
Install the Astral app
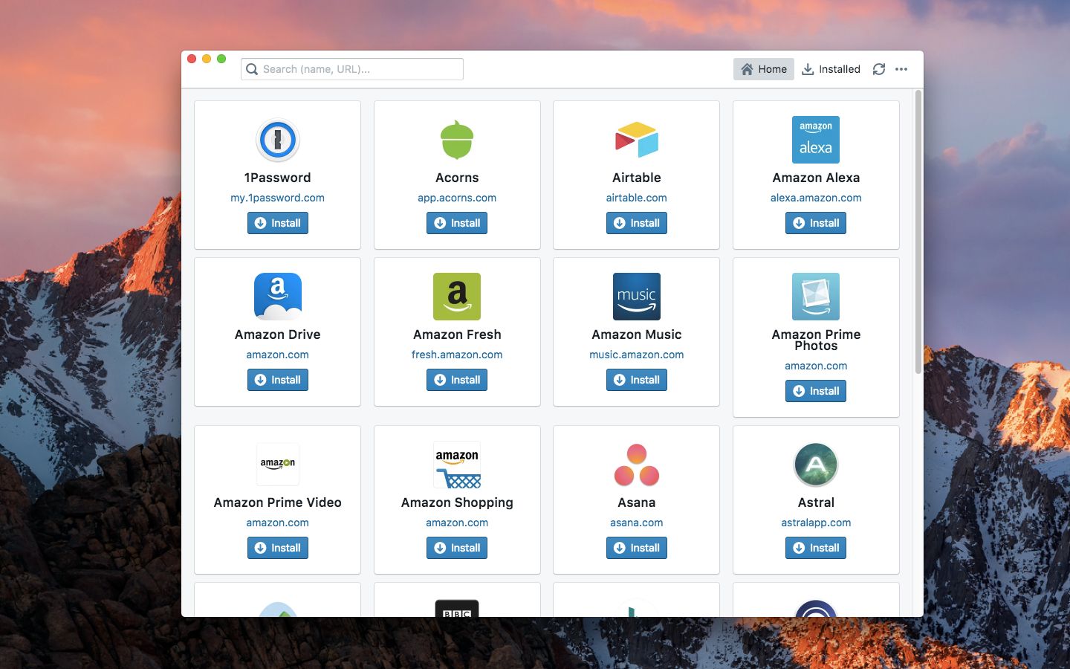(816, 548)
